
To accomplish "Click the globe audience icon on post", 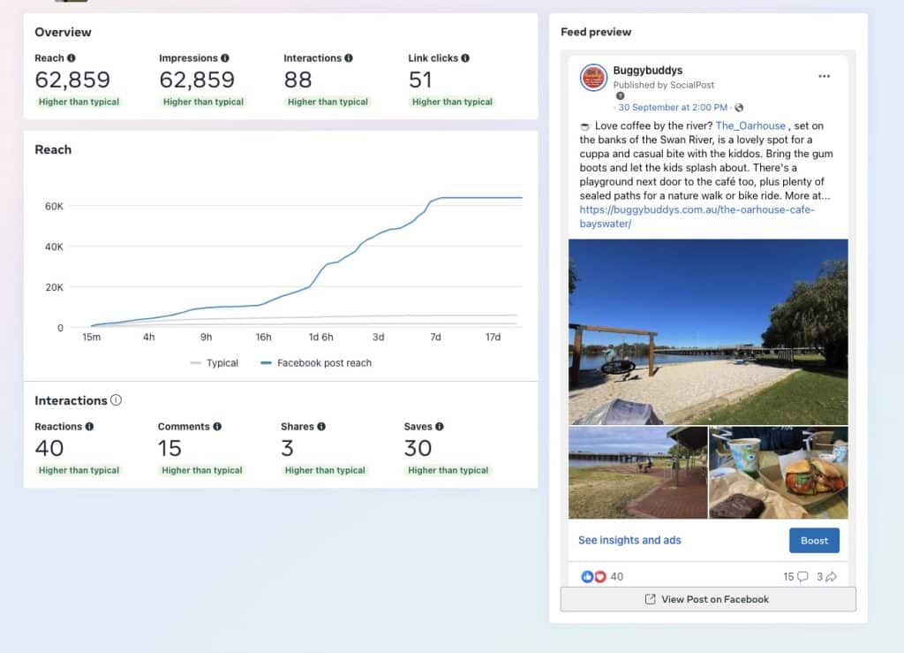I will point(739,108).
